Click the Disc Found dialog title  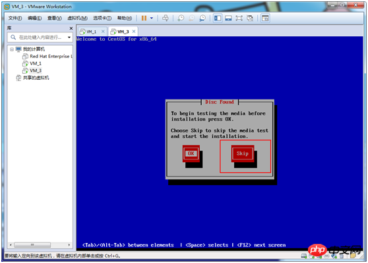[x=220, y=102]
